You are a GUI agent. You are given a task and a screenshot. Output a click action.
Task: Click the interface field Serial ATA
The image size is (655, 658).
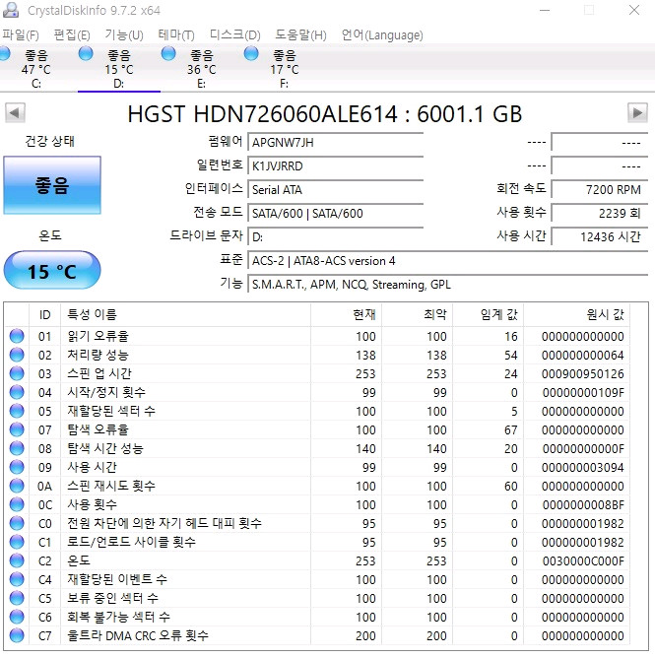point(336,190)
